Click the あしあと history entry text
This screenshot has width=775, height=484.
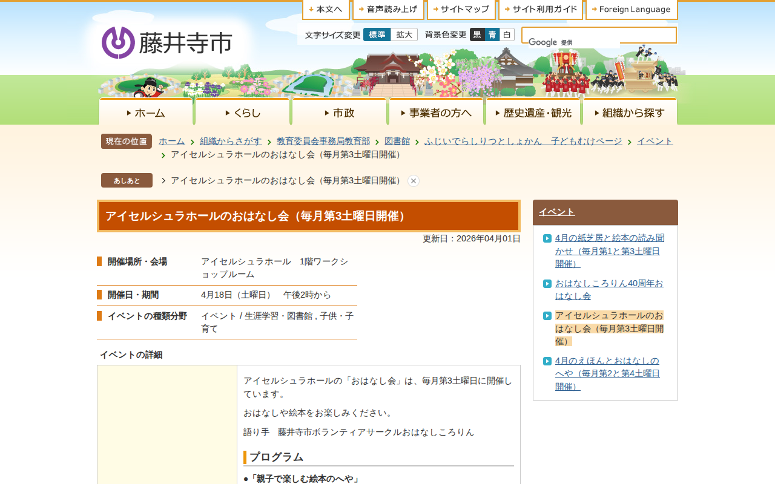tap(288, 180)
